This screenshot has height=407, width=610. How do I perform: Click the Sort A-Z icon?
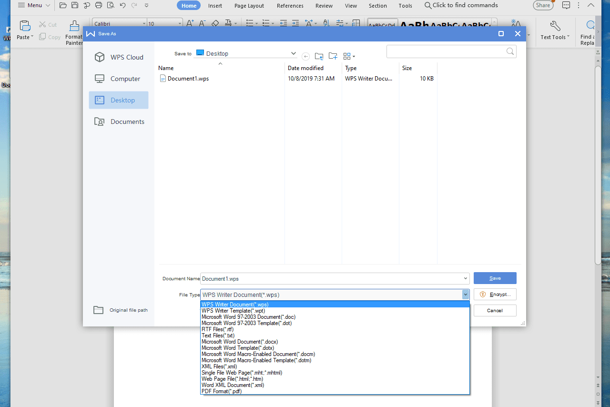point(326,23)
